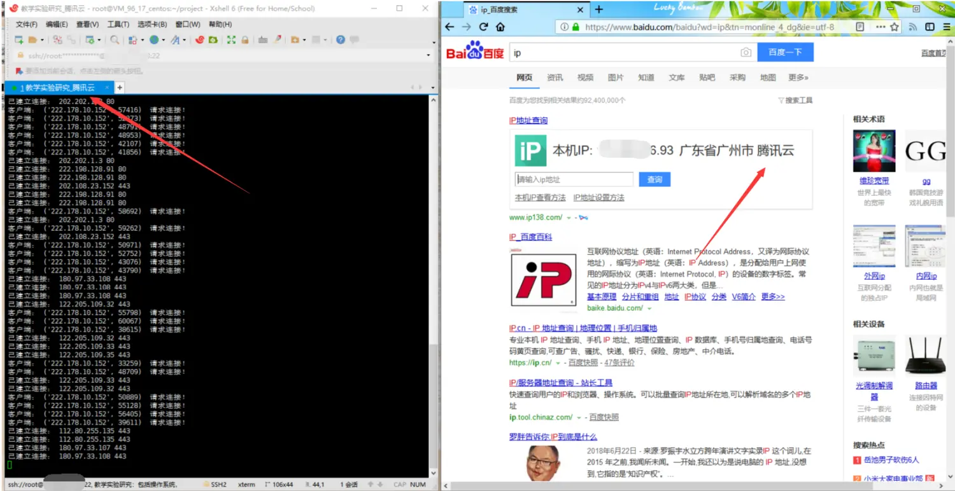The width and height of the screenshot is (955, 491).
Task: Open the 编辑(E) menu in Xshell
Action: coord(57,24)
